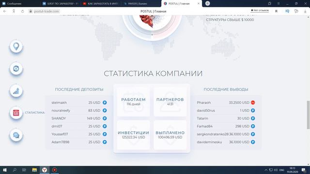Screen dimensions: 310x174
Task: Click the Нет отзывов reviews link
Action: pos(260,10)
